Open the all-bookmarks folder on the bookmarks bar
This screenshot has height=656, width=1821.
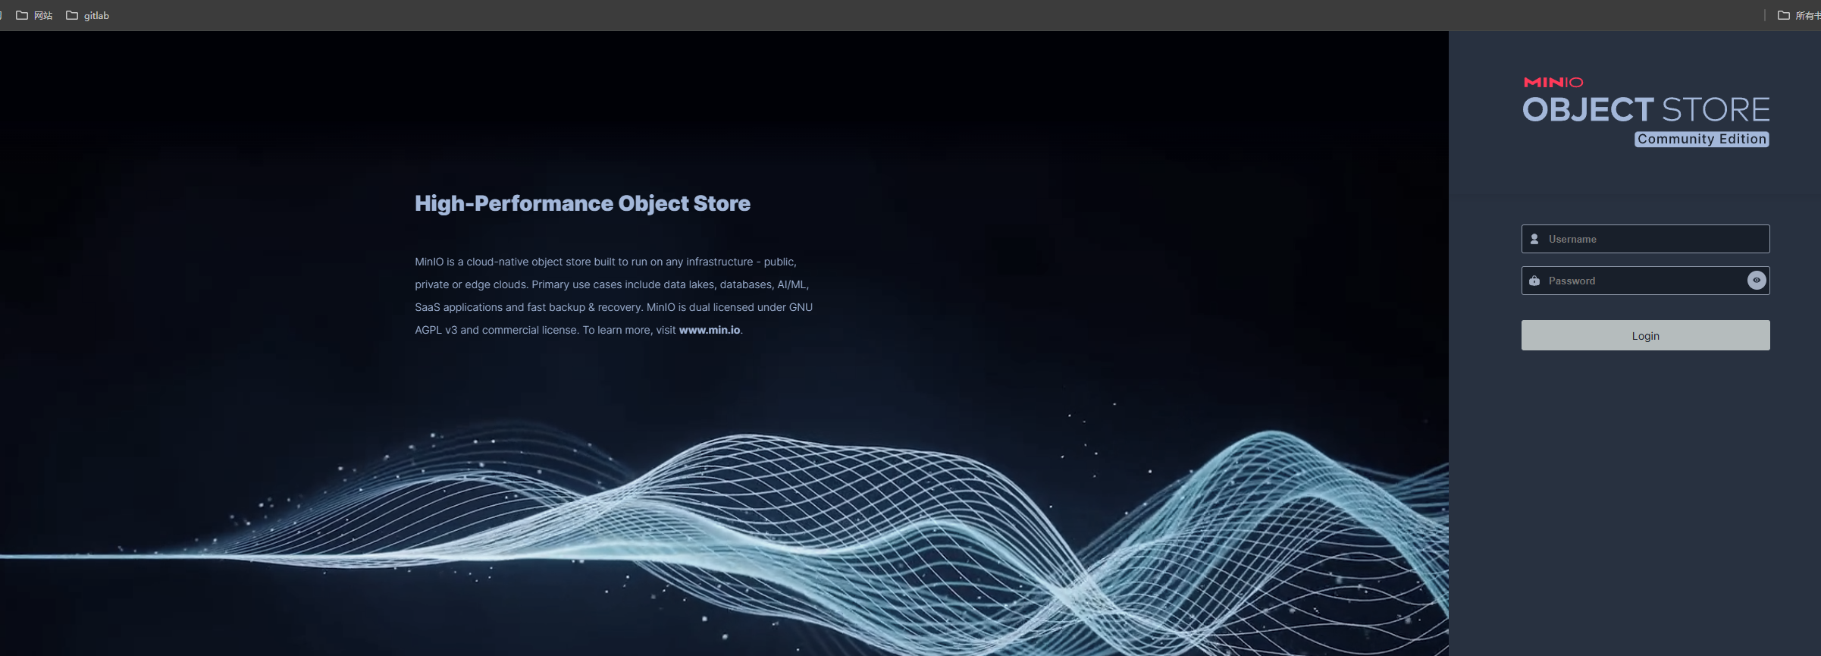[x=1798, y=15]
